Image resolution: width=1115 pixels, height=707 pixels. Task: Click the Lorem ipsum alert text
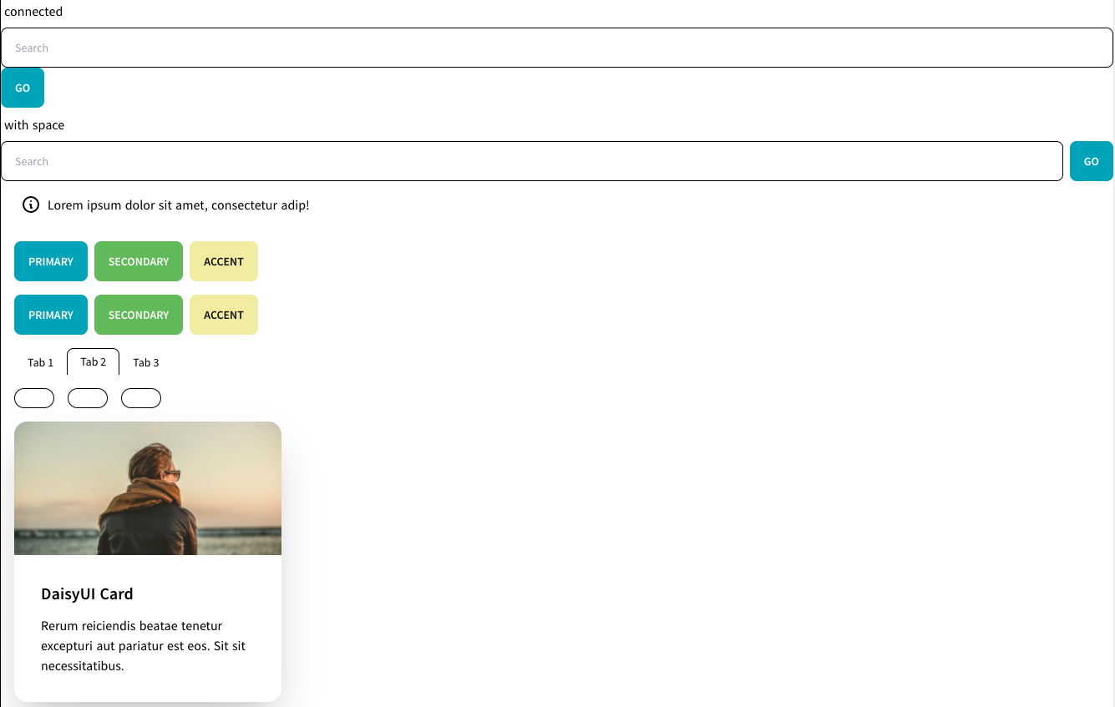[178, 205]
